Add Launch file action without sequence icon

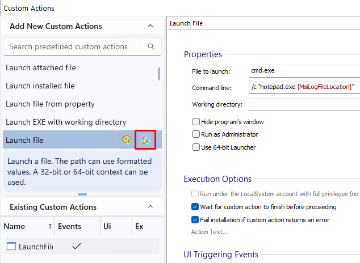pyautogui.click(x=145, y=139)
